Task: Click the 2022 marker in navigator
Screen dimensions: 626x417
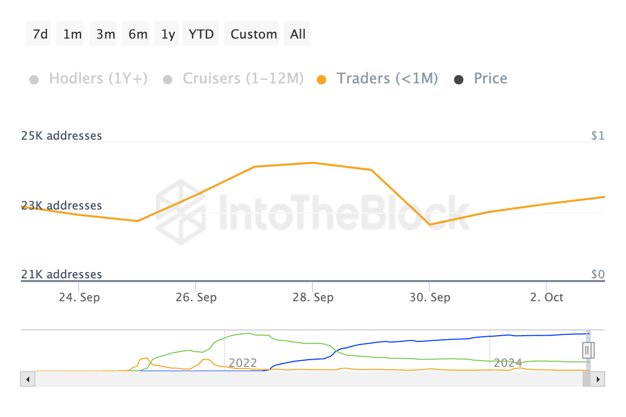Action: pos(243,363)
